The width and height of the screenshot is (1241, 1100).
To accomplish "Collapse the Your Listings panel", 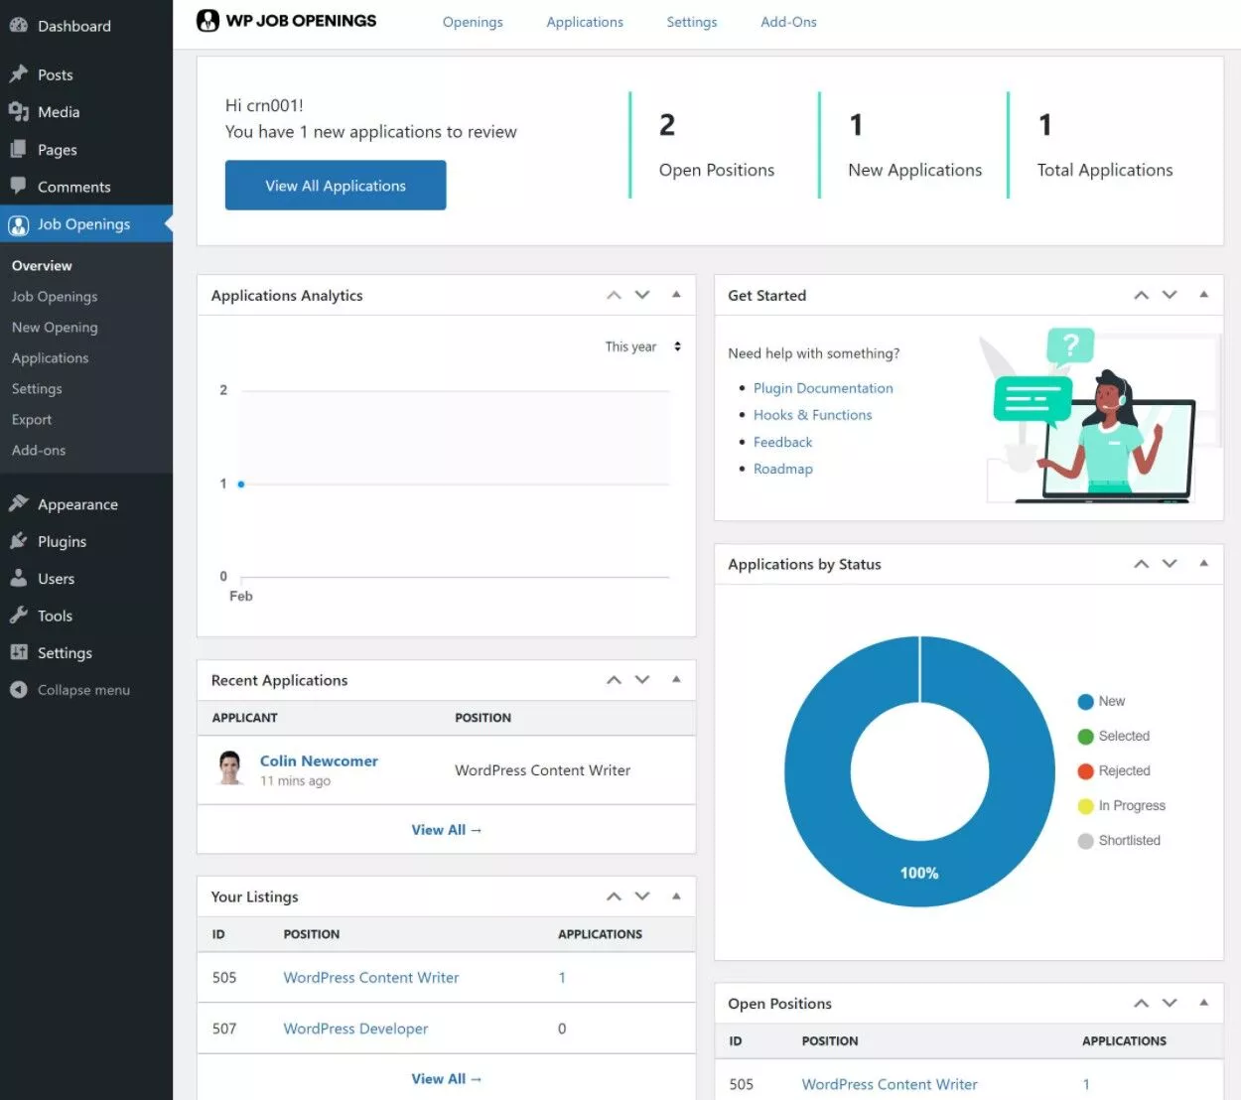I will (676, 896).
